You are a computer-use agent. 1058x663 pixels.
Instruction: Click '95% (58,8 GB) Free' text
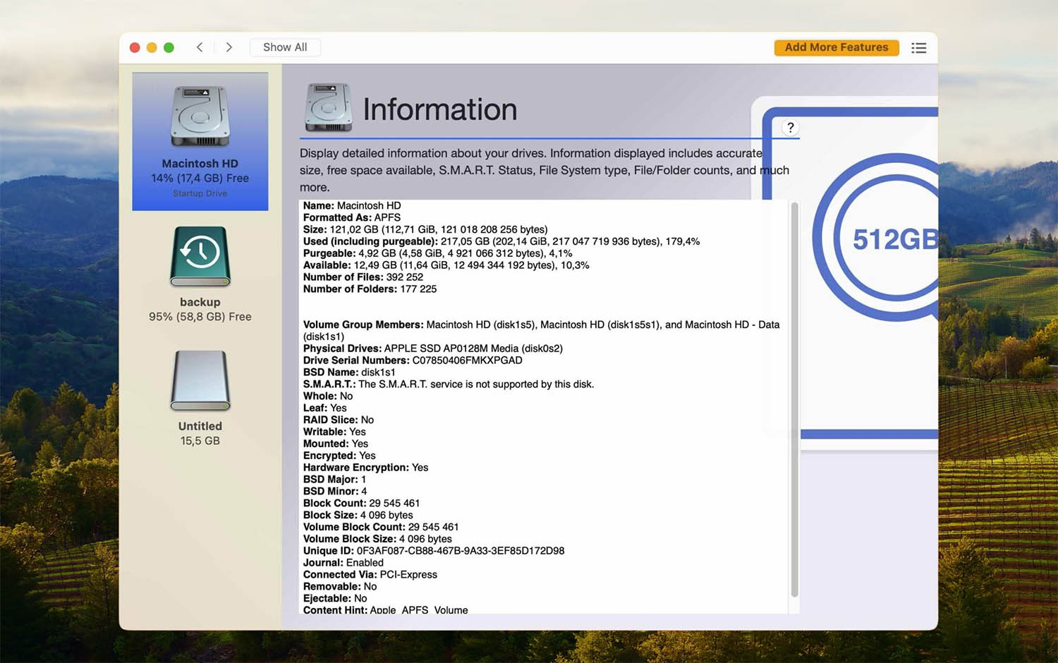200,317
